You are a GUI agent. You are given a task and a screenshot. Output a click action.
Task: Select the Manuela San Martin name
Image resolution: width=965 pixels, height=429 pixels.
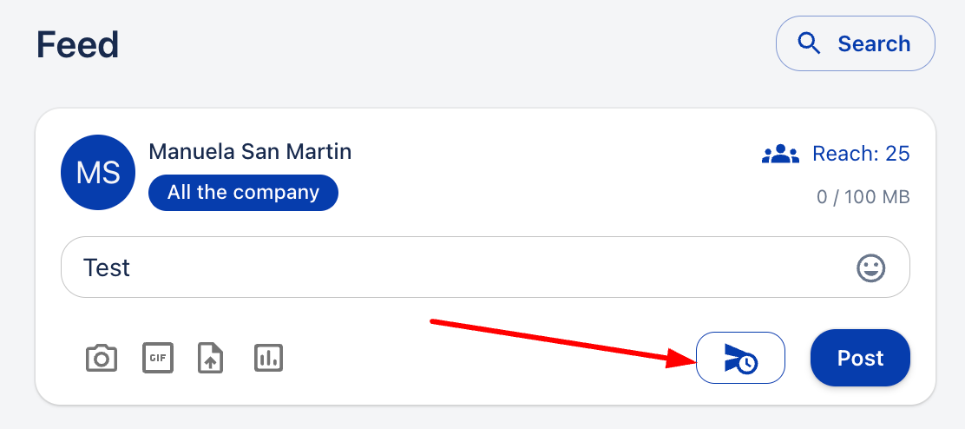click(x=250, y=151)
